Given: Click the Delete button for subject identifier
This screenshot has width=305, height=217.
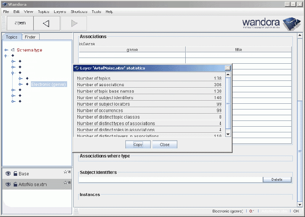Looking at the screenshot, I should pyautogui.click(x=277, y=180).
